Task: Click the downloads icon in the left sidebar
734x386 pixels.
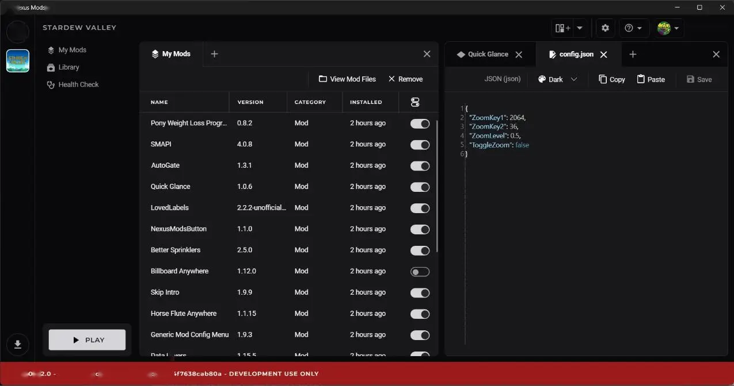Action: [x=18, y=344]
